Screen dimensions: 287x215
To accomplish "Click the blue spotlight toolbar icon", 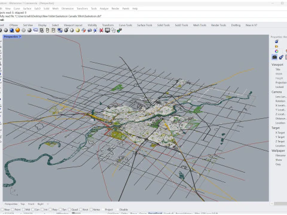I will (95, 30).
